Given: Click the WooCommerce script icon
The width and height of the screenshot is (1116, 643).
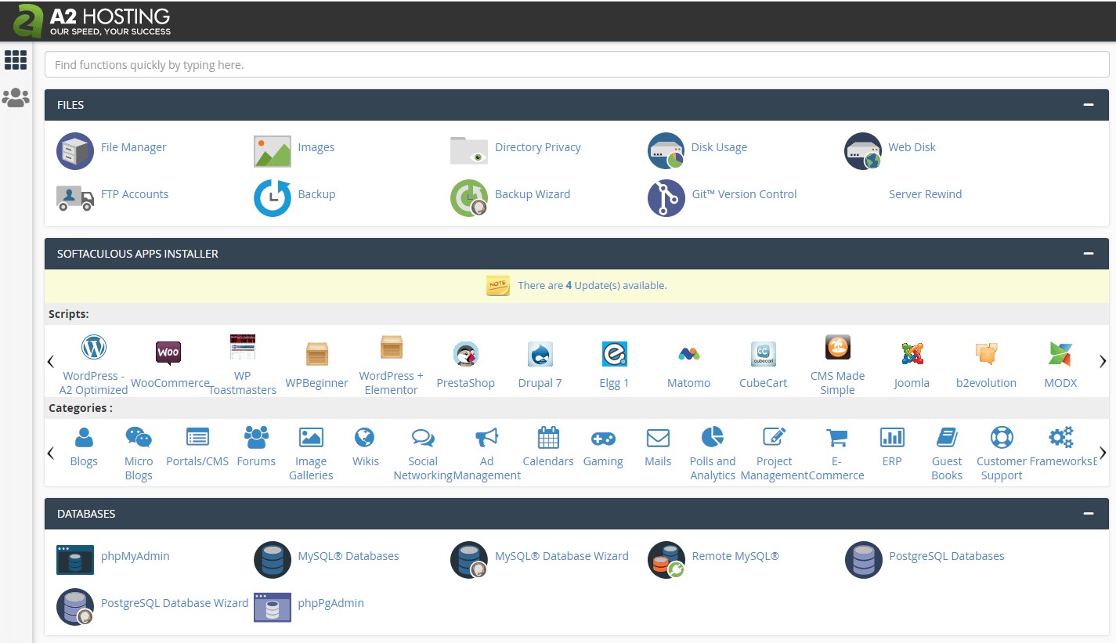Looking at the screenshot, I should point(168,353).
